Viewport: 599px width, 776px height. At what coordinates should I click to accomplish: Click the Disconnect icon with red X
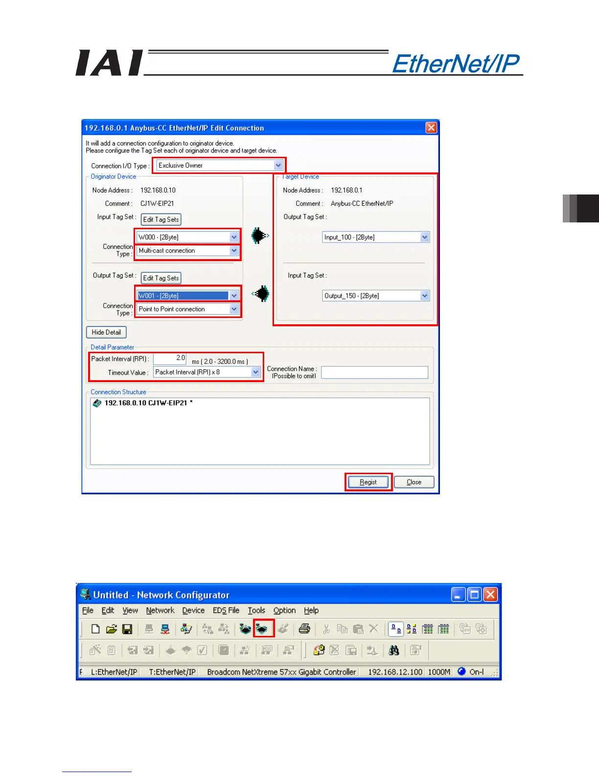point(165,629)
